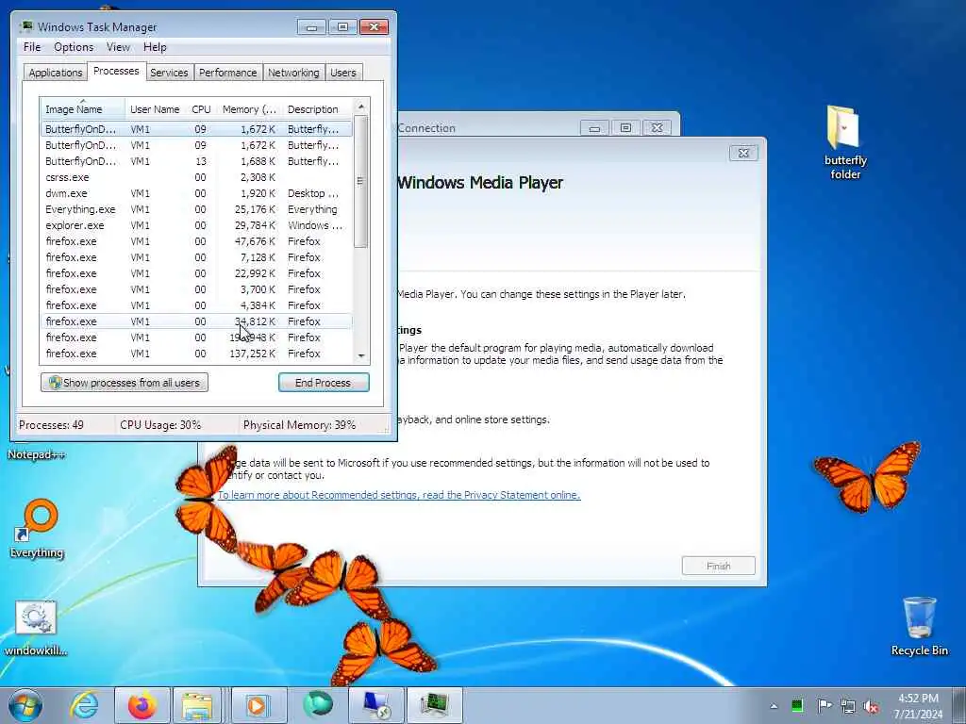Click the Show Desktop strip on the taskbar

coord(959,706)
